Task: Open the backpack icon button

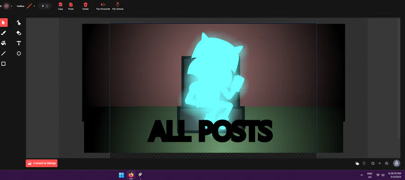Action: 396,163
